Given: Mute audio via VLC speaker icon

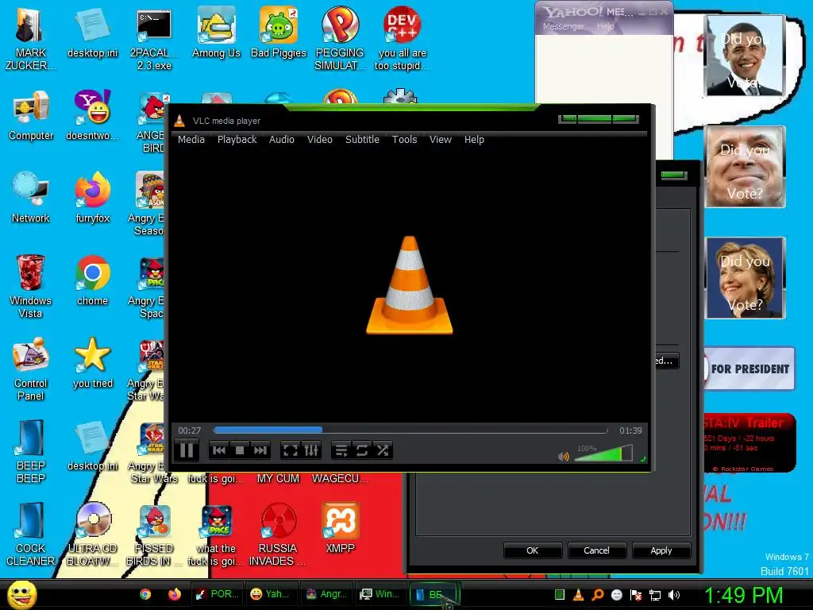Looking at the screenshot, I should click(x=563, y=457).
